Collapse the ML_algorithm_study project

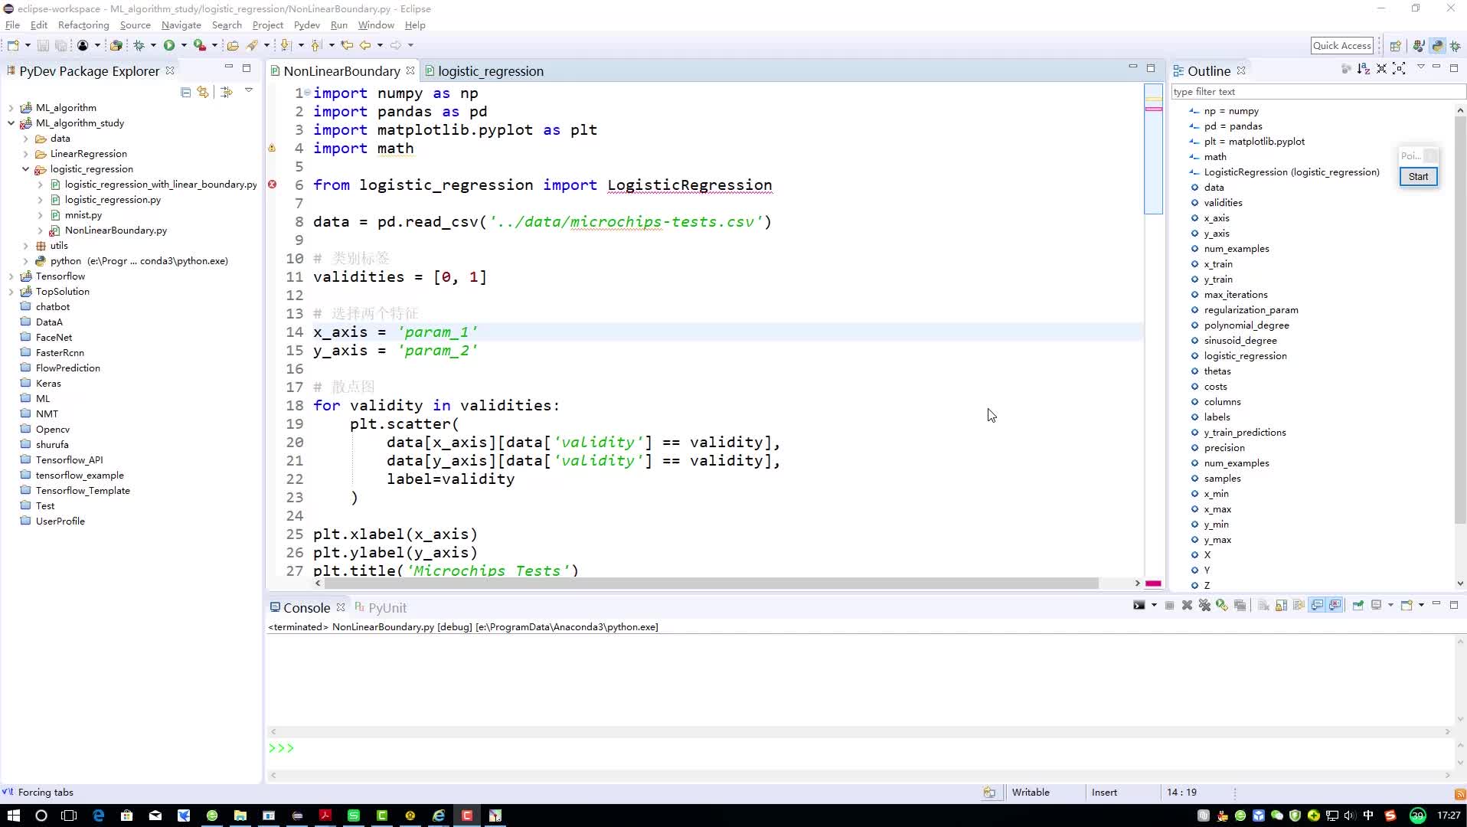tap(11, 123)
